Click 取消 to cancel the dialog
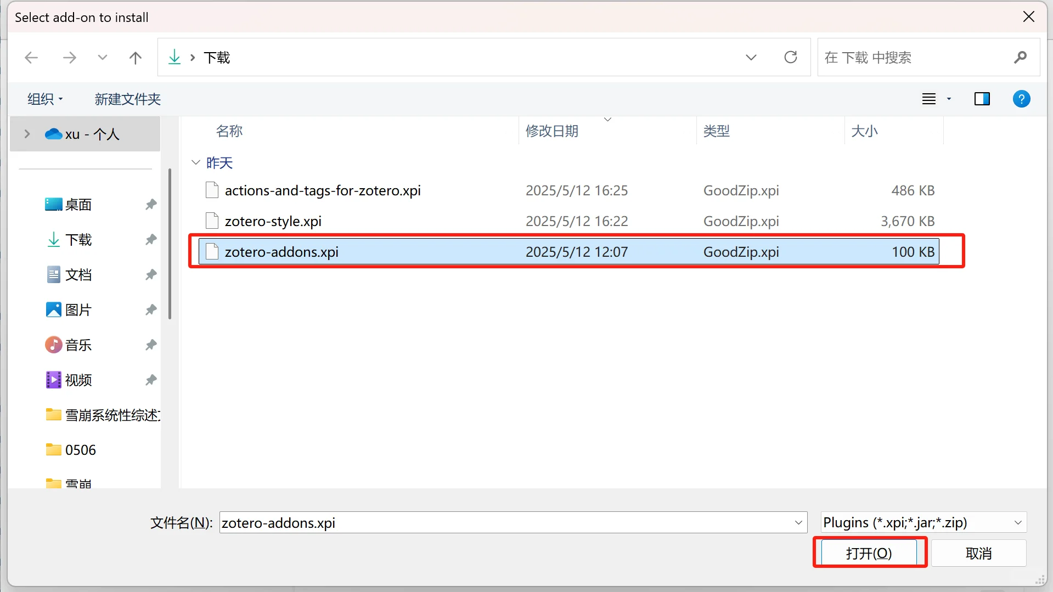 pos(979,553)
